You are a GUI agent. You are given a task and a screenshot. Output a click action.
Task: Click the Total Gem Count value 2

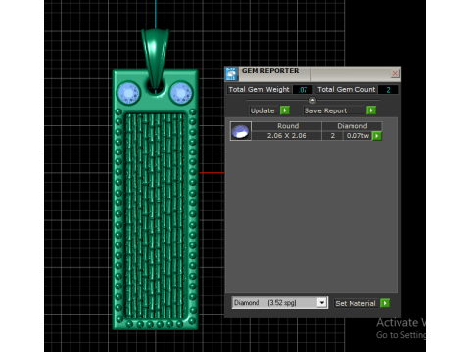tap(388, 90)
